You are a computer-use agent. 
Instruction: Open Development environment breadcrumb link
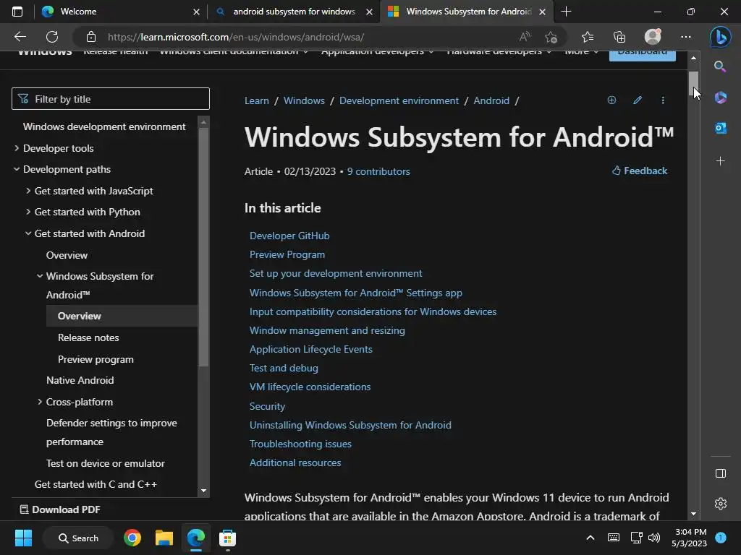[399, 100]
